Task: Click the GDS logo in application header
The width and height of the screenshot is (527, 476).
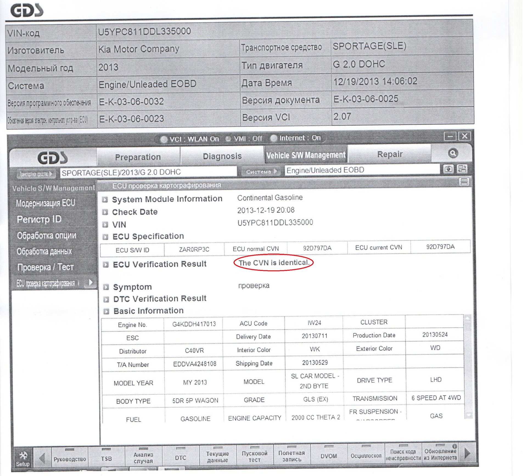Action: click(52, 158)
